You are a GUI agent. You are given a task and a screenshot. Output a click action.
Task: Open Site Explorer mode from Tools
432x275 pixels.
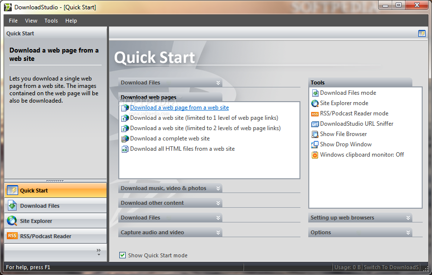344,103
